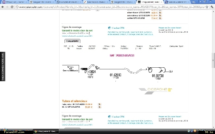Image resolution: width=215 pixels, height=134 pixels.
Task: Click the upper Garanti le moins cher du net
Action: click(x=77, y=30)
